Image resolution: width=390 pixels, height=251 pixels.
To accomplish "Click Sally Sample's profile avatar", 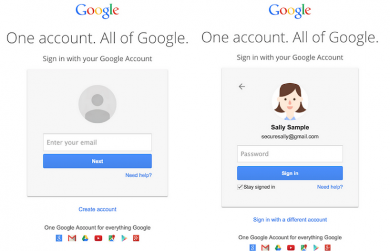I will 290,102.
